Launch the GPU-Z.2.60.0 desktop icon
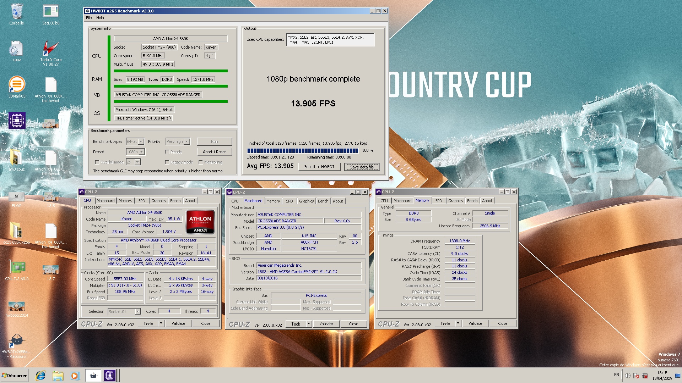 (17, 270)
